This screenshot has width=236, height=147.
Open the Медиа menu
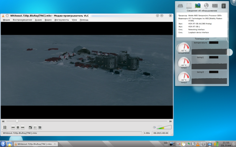click(x=6, y=20)
